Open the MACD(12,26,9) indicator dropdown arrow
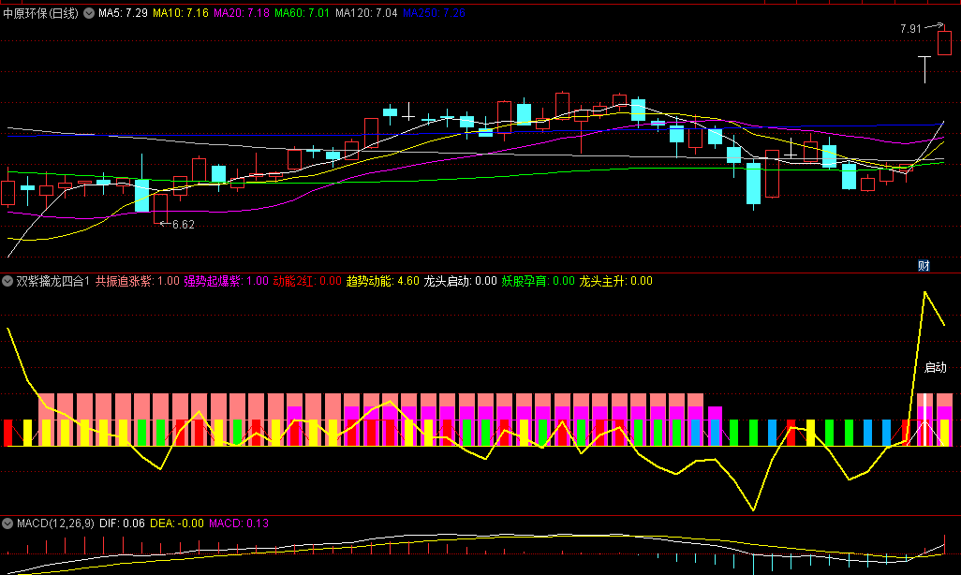Image resolution: width=961 pixels, height=575 pixels. click(7, 523)
